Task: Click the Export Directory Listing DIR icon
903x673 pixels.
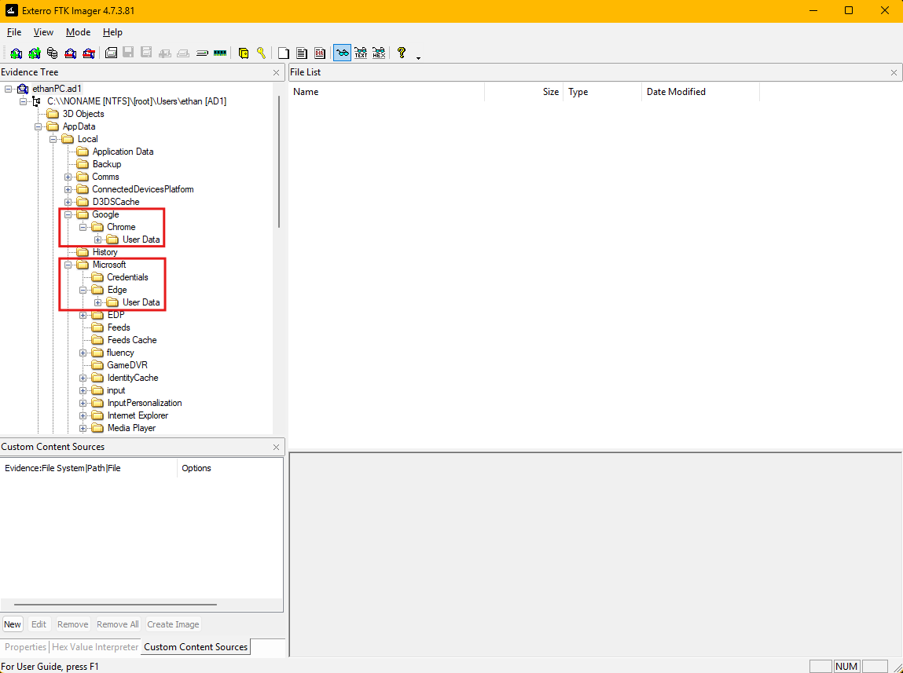Action: coord(320,53)
